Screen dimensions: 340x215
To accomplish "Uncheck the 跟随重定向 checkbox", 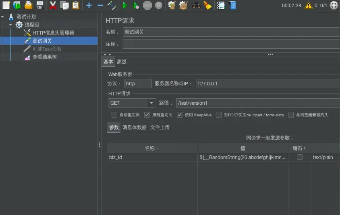I will [147, 115].
